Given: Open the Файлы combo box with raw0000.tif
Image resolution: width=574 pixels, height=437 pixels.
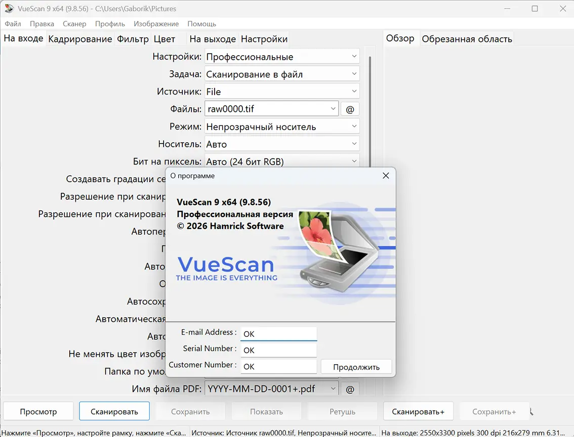Looking at the screenshot, I should tap(271, 109).
